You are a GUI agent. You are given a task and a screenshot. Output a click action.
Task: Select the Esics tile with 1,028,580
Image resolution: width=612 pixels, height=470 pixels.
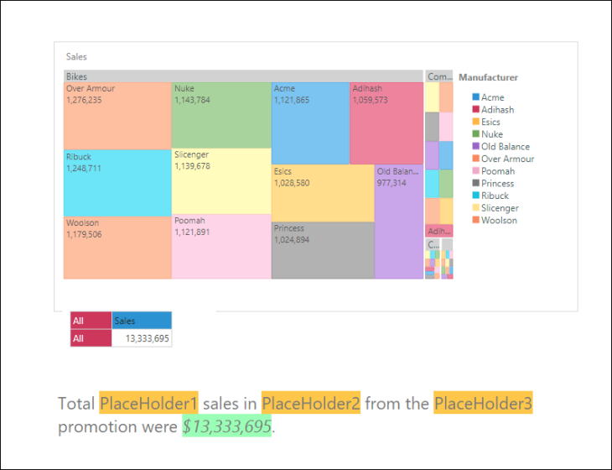pos(322,193)
